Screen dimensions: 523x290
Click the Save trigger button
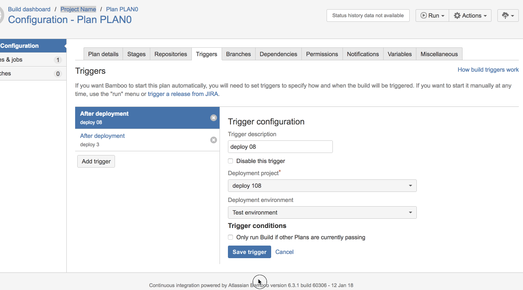tap(249, 252)
